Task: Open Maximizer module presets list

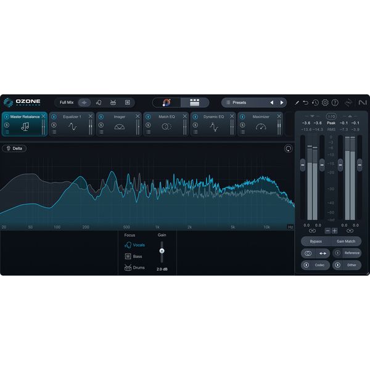Action: tap(243, 132)
